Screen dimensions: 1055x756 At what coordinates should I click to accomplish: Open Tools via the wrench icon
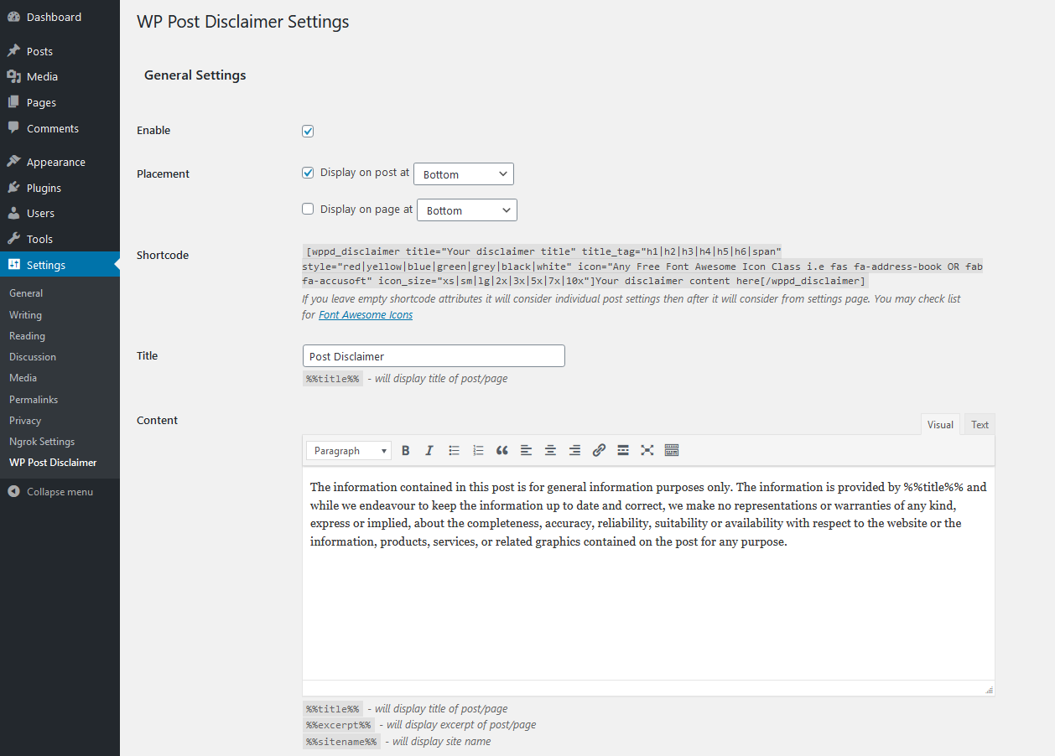[13, 239]
